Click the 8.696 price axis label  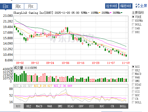tap(9, 60)
